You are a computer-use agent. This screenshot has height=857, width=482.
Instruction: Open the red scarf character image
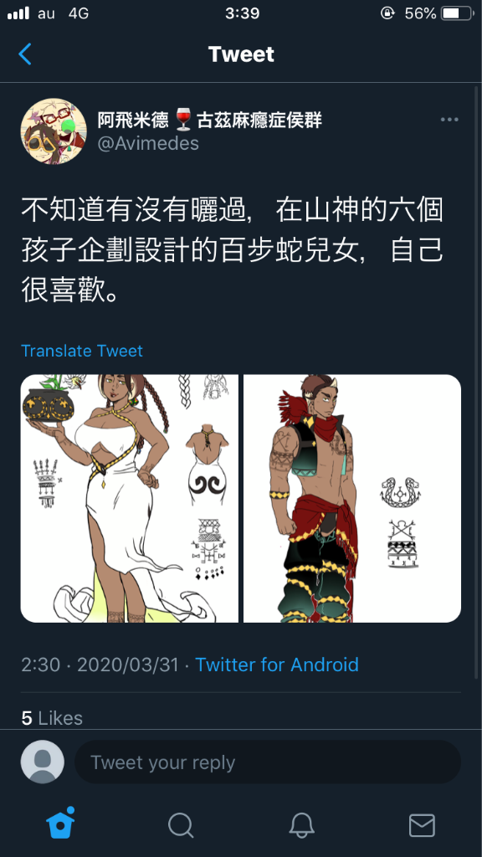352,499
